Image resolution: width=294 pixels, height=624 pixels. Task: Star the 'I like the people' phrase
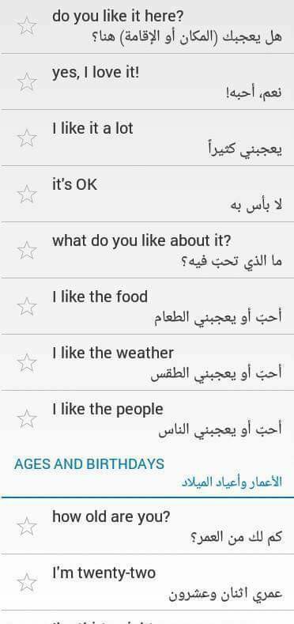tap(27, 418)
